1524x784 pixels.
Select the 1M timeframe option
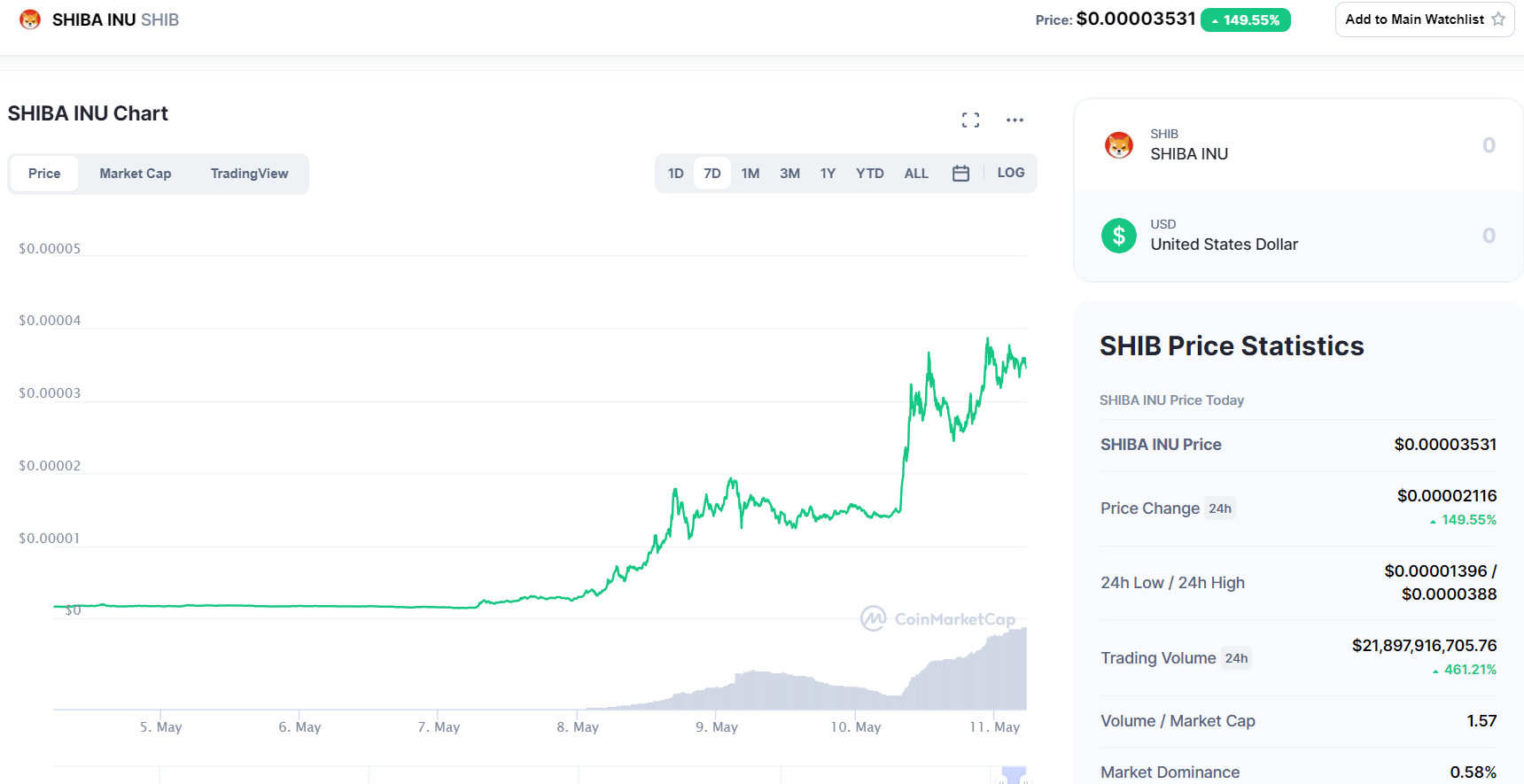coord(750,173)
